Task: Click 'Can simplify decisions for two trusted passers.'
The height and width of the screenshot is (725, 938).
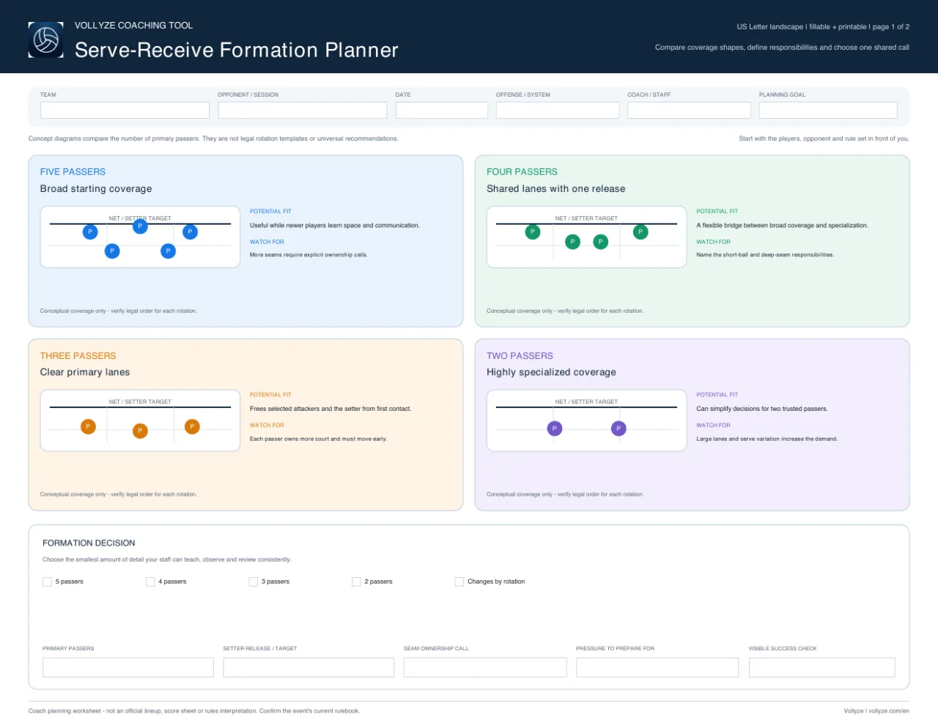Action: click(x=762, y=409)
